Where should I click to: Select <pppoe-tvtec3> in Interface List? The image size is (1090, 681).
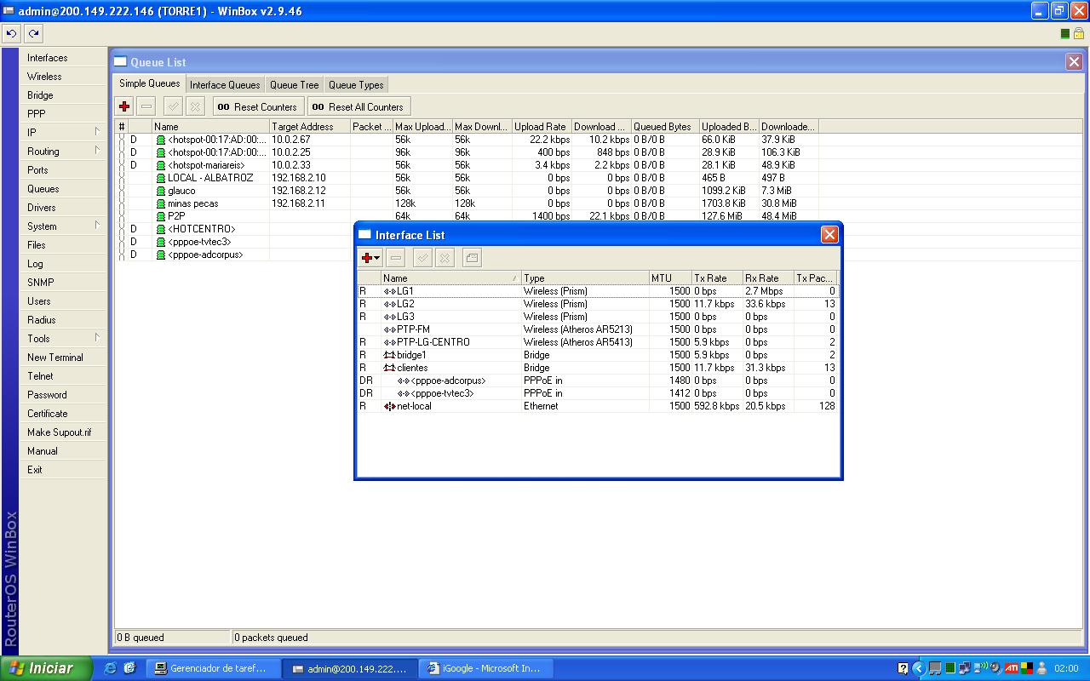pyautogui.click(x=597, y=393)
